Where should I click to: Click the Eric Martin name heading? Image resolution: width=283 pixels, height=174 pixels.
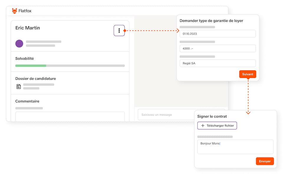coord(27,28)
